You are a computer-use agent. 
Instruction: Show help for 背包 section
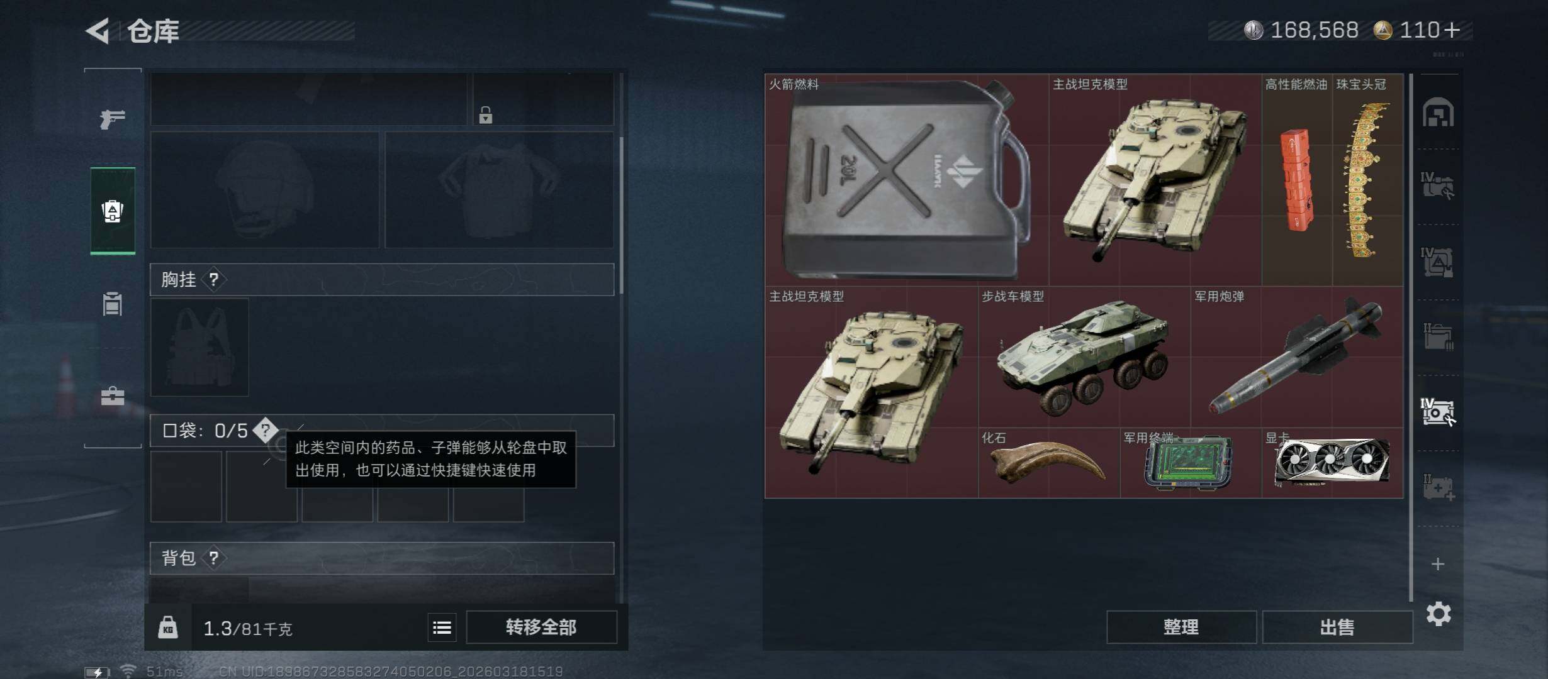click(x=214, y=558)
